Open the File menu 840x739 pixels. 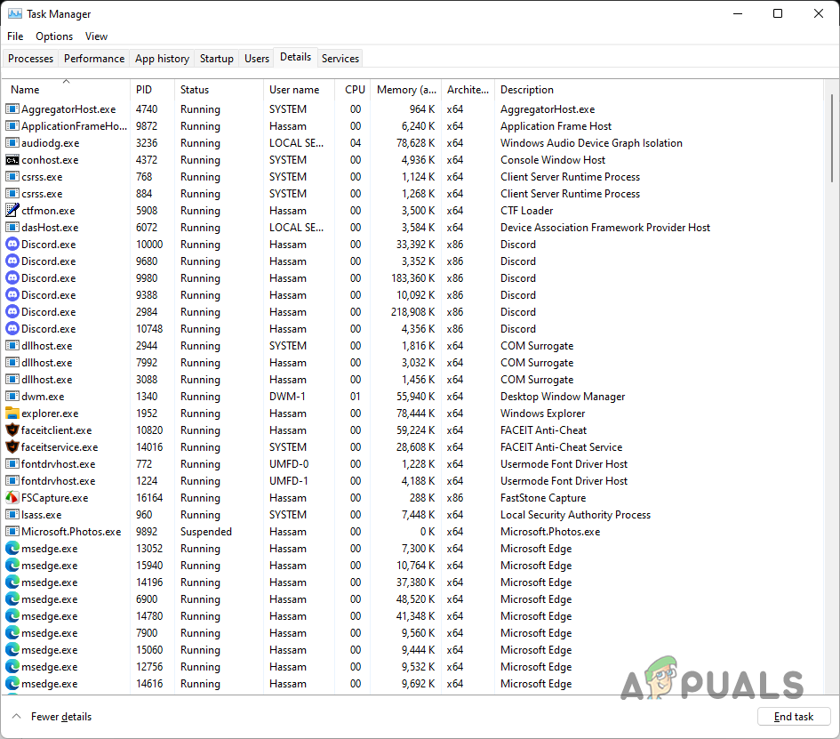click(15, 36)
